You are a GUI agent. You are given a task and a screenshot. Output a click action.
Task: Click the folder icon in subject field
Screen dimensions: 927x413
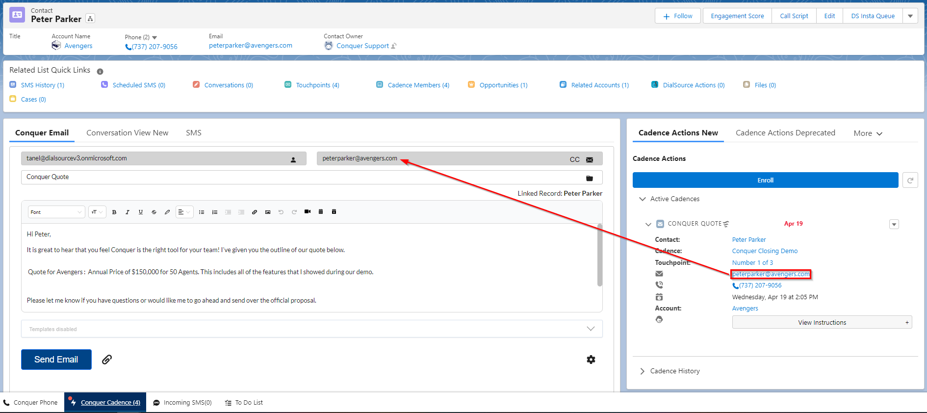(590, 178)
